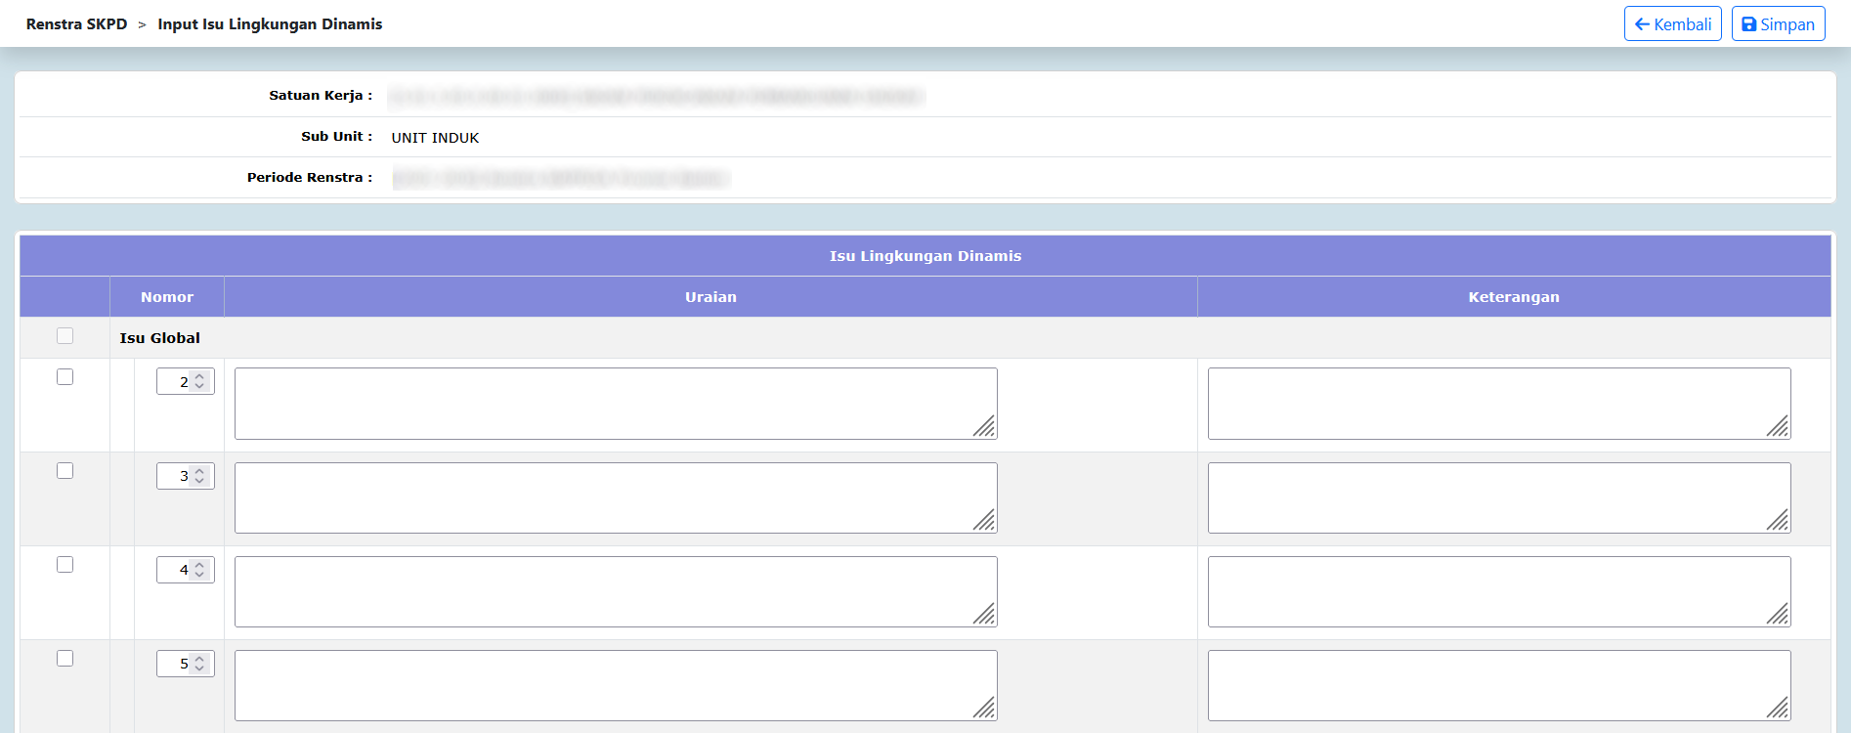Click resize handle of row 3 Keterangan textarea

tap(1779, 521)
